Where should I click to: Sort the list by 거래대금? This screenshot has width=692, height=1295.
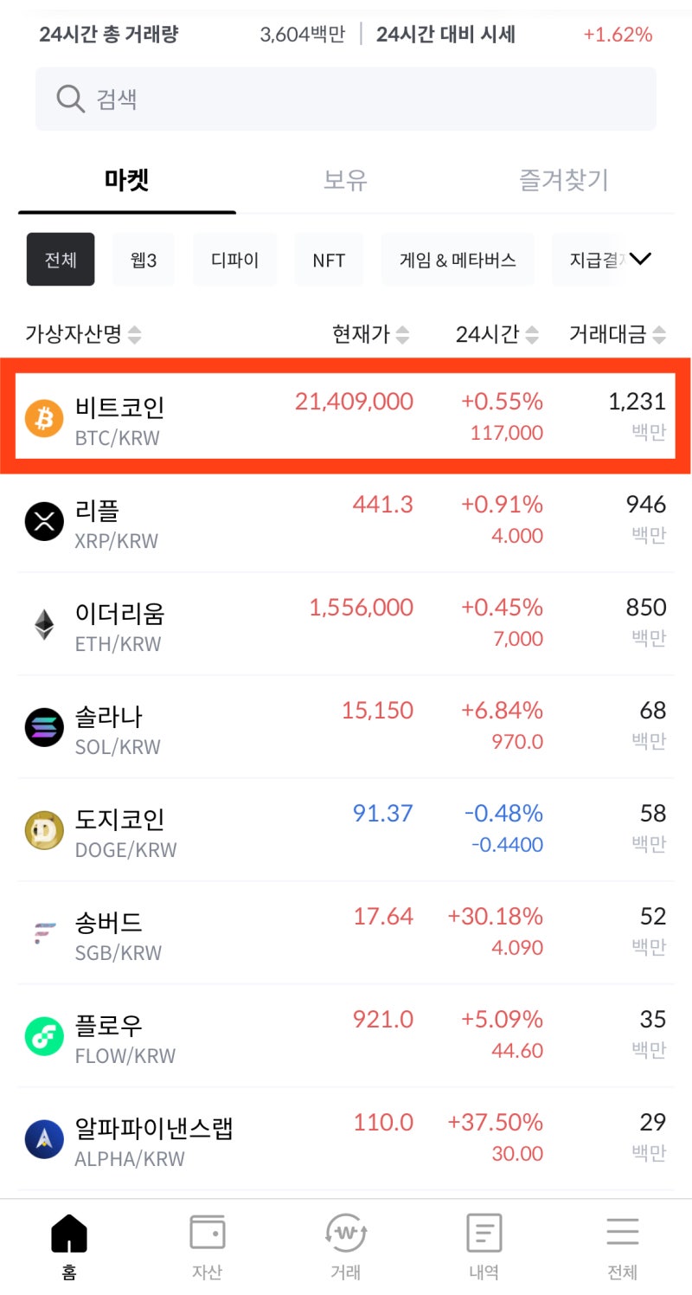[x=660, y=334]
